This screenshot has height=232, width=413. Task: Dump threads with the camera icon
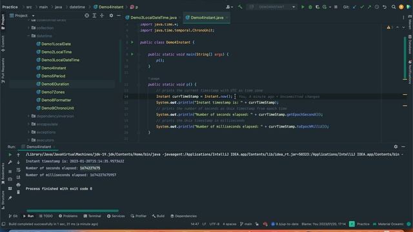coord(10,179)
